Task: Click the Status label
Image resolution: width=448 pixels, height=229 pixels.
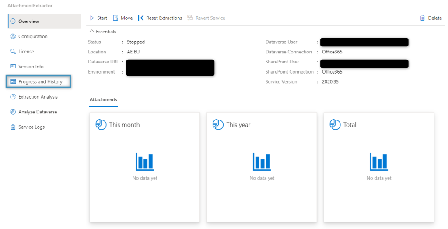Action: [x=94, y=42]
